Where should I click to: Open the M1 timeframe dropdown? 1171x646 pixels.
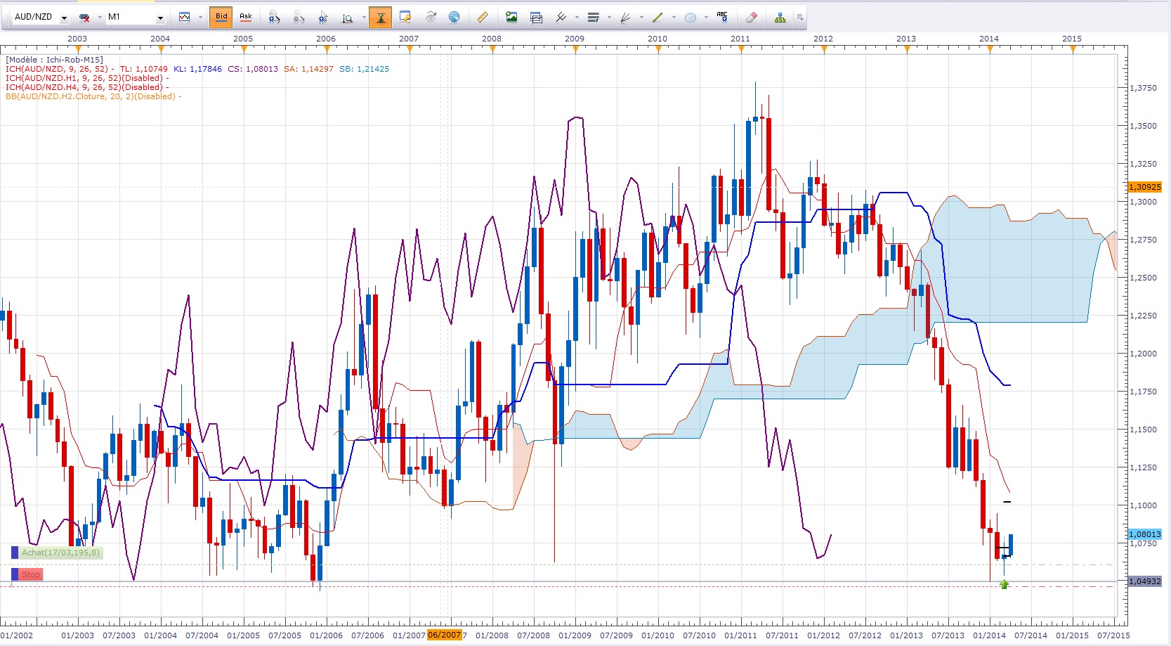[160, 18]
